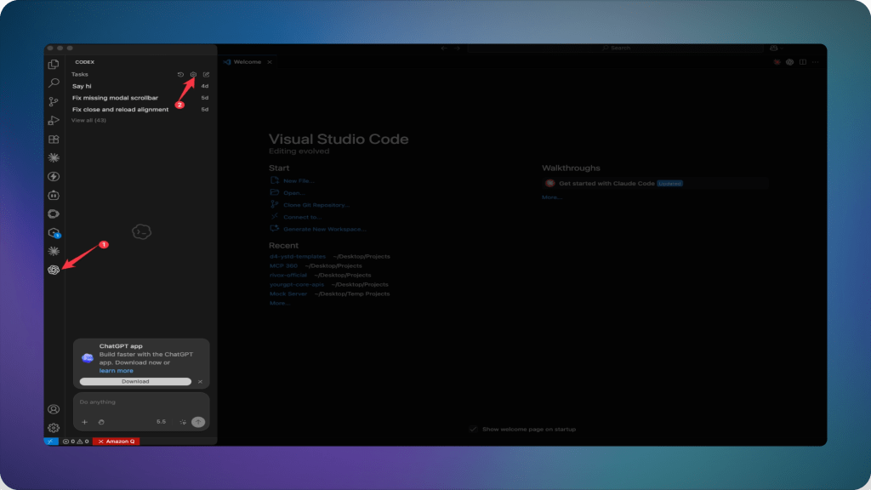Send the prompt with the arrow button
871x490 pixels.
(x=198, y=422)
